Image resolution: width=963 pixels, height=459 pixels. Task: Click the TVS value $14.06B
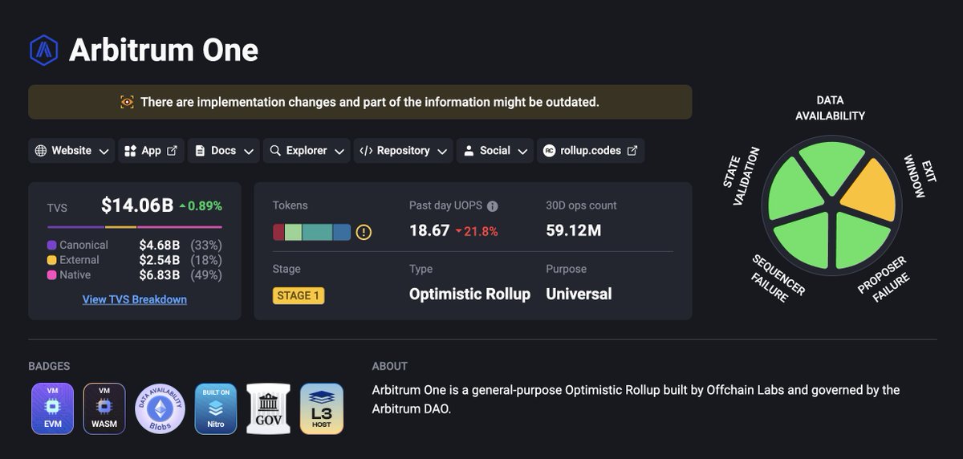click(137, 206)
